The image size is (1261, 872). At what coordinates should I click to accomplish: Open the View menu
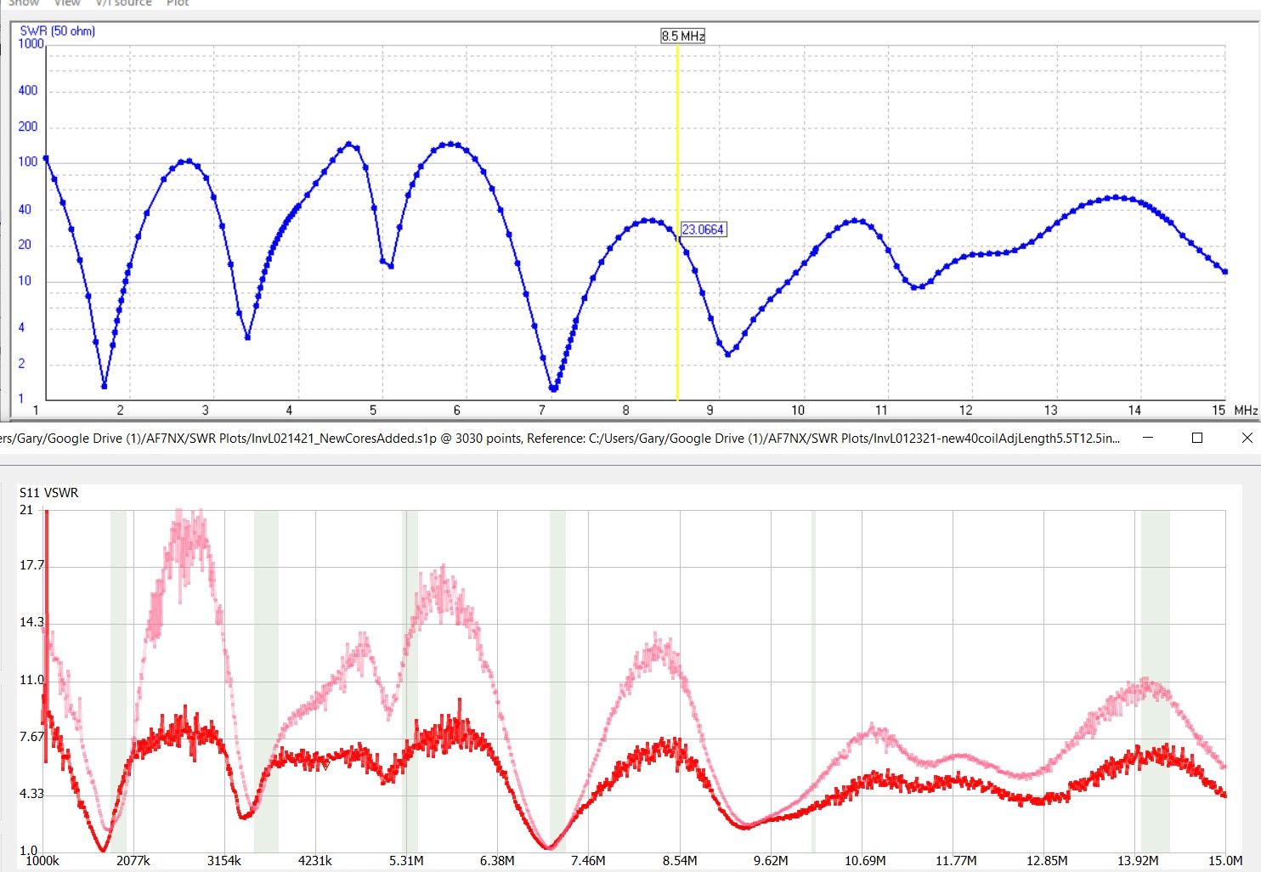(x=67, y=3)
